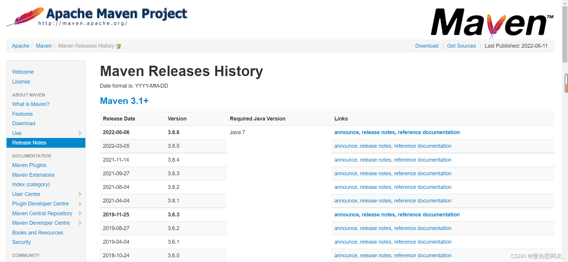This screenshot has height=262, width=568.
Task: Open User Centre in sidebar
Action: pyautogui.click(x=26, y=194)
